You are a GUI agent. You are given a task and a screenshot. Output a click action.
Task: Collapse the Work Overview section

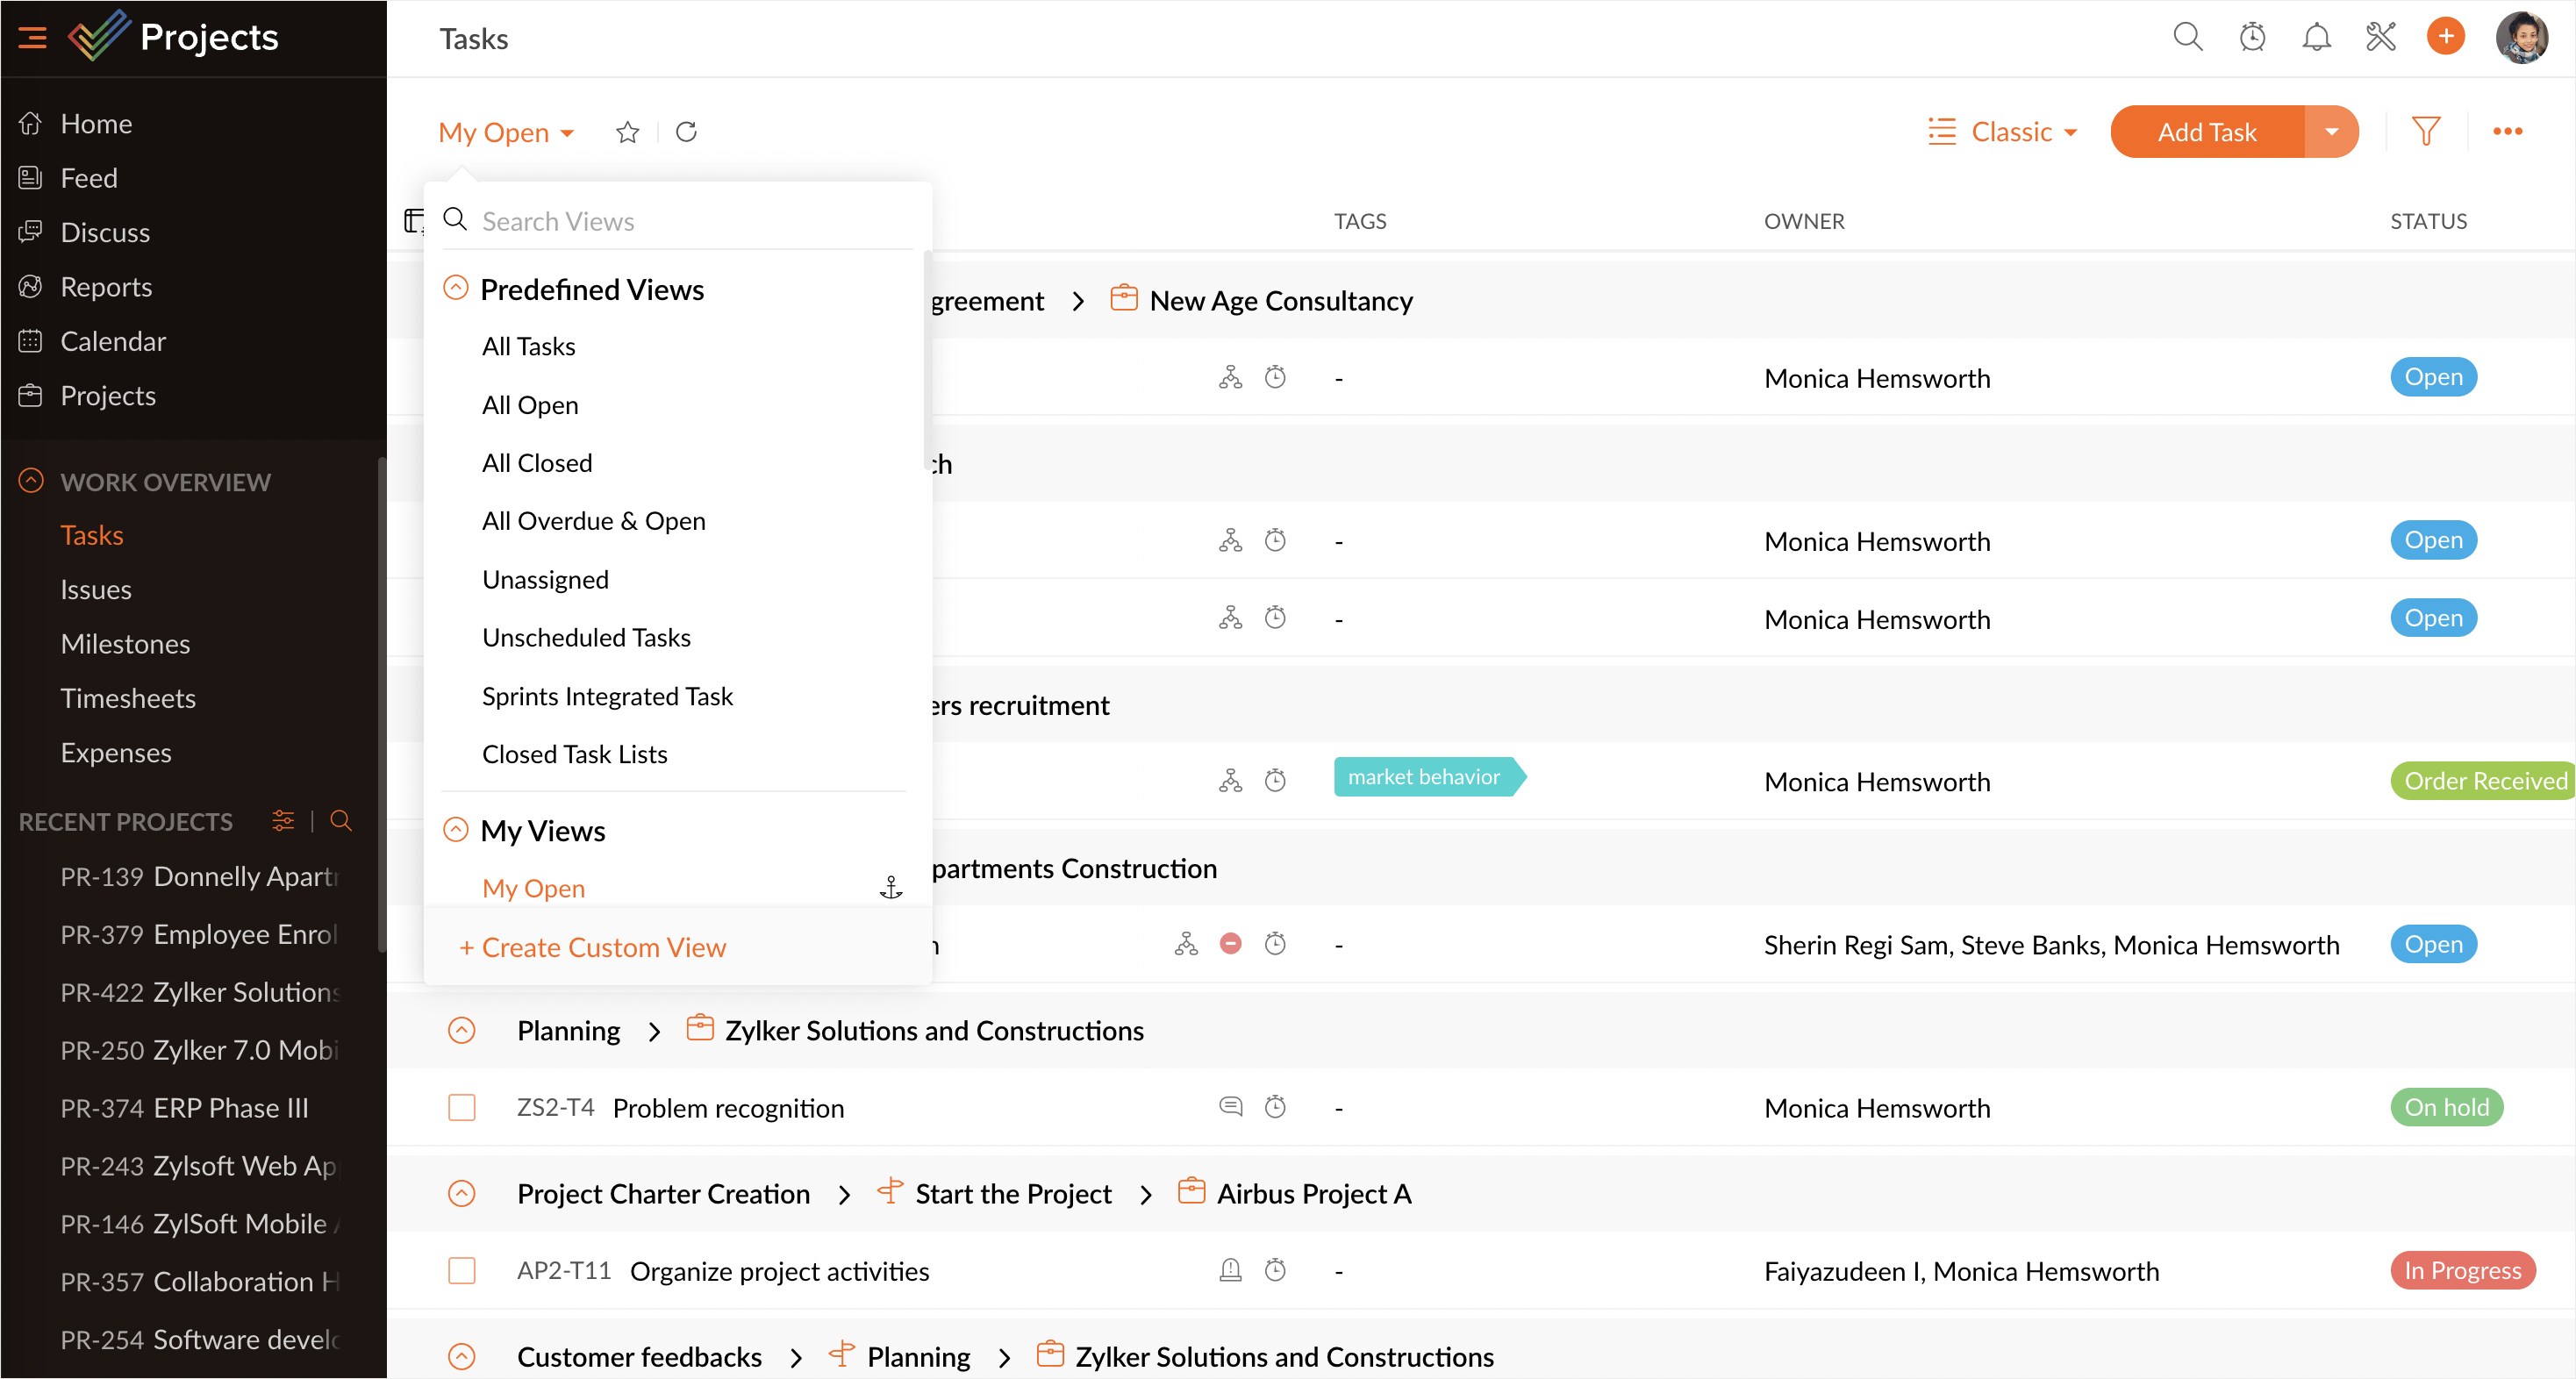(31, 481)
